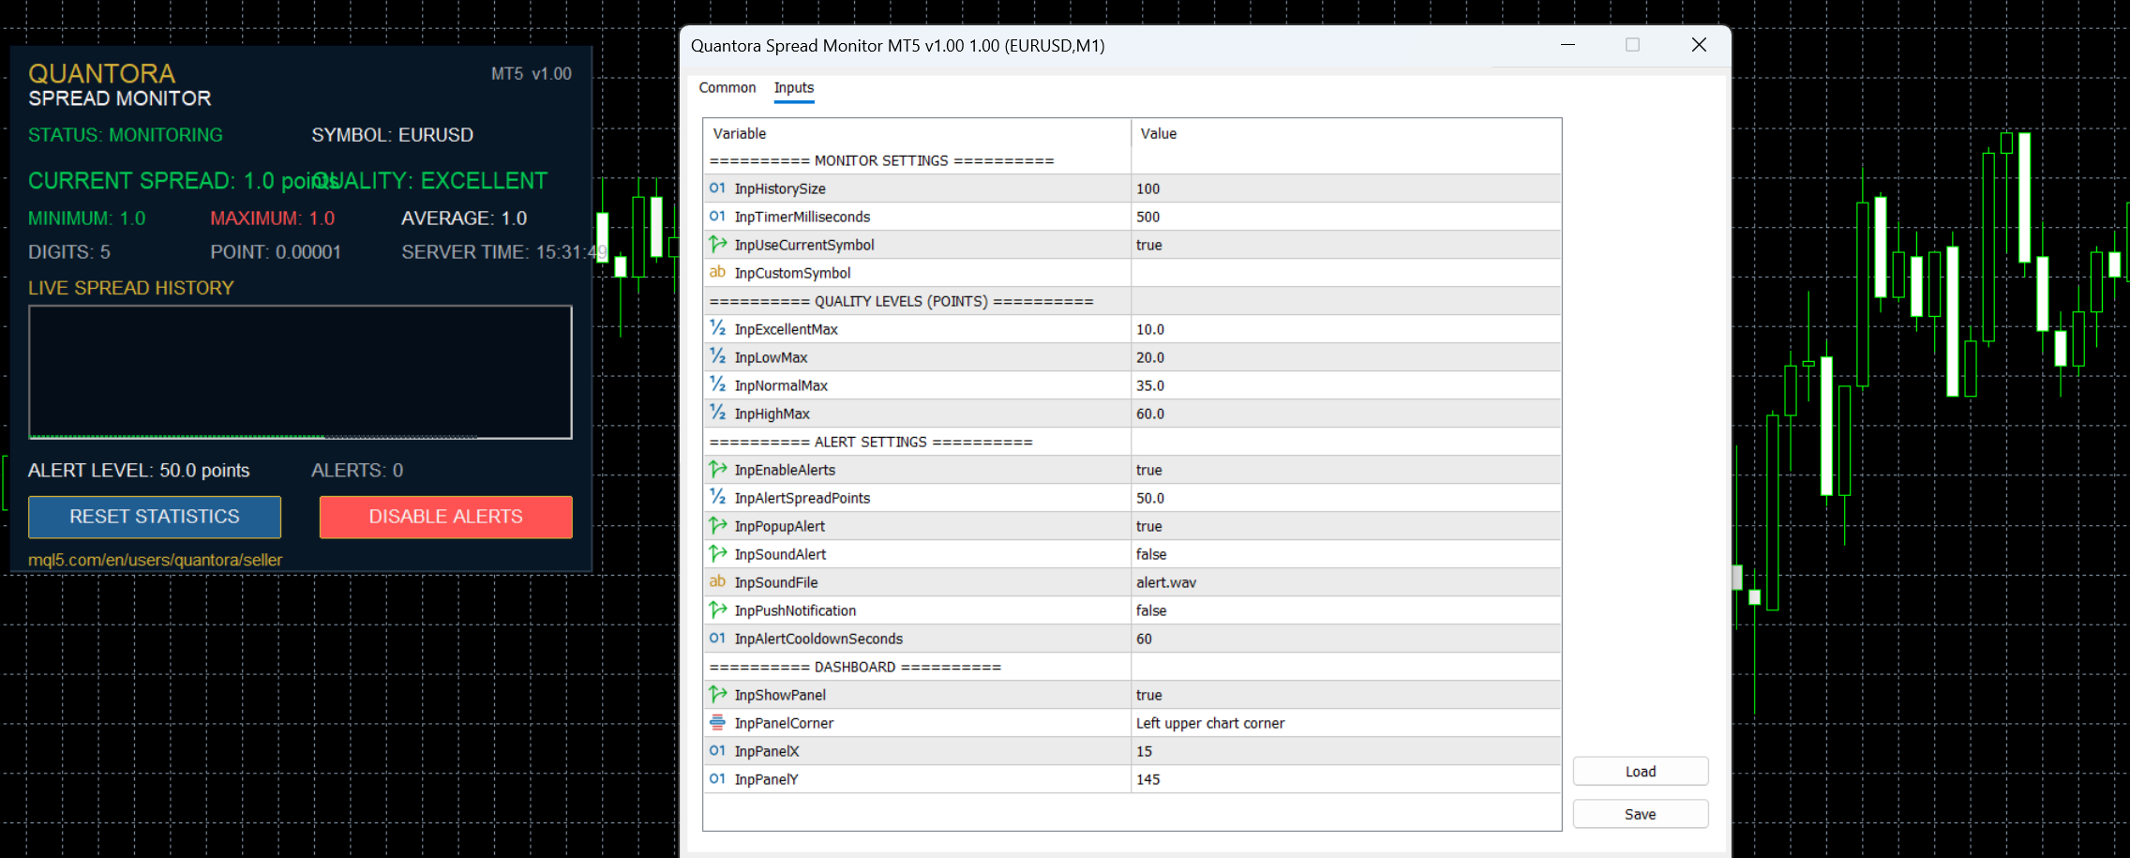Image resolution: width=2130 pixels, height=858 pixels.
Task: Click 'ALERTS: 0' counter text
Action: [357, 471]
